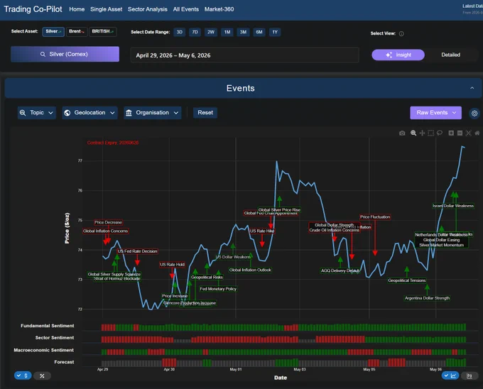Click the chart Zoom Out minus icon
483x389 pixels.
460,133
